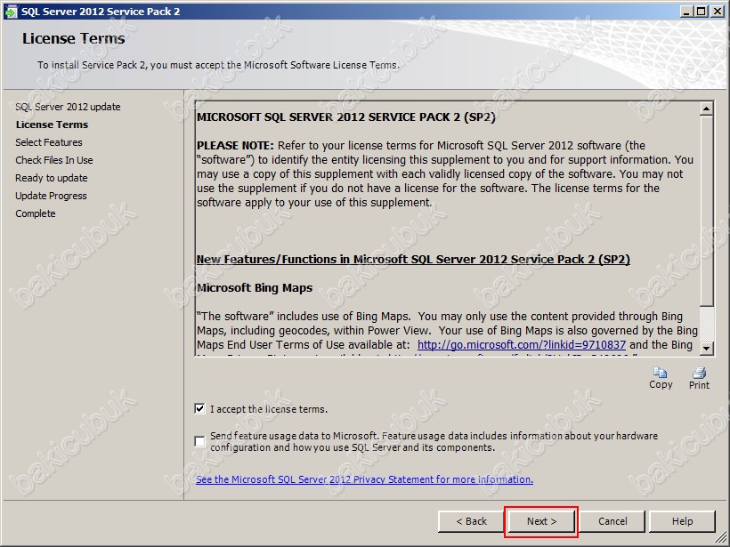This screenshot has width=730, height=547.
Task: Select the 'Check Files In Use' step
Action: click(54, 160)
